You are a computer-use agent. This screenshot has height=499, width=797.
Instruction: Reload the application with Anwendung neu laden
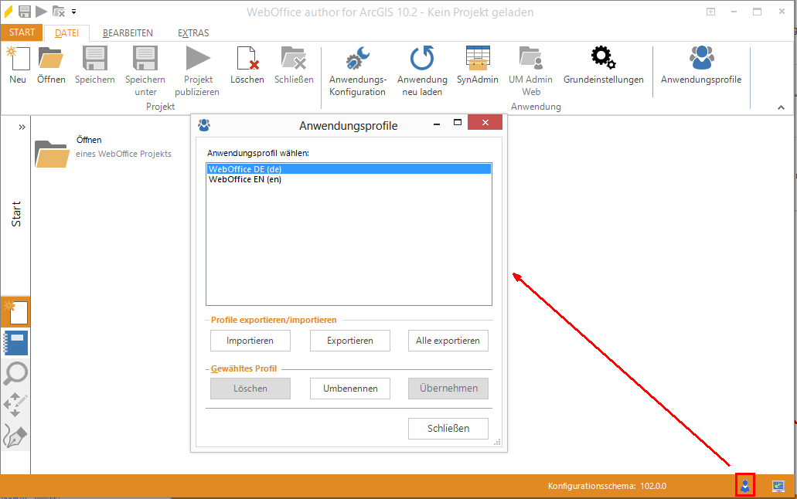(x=422, y=59)
